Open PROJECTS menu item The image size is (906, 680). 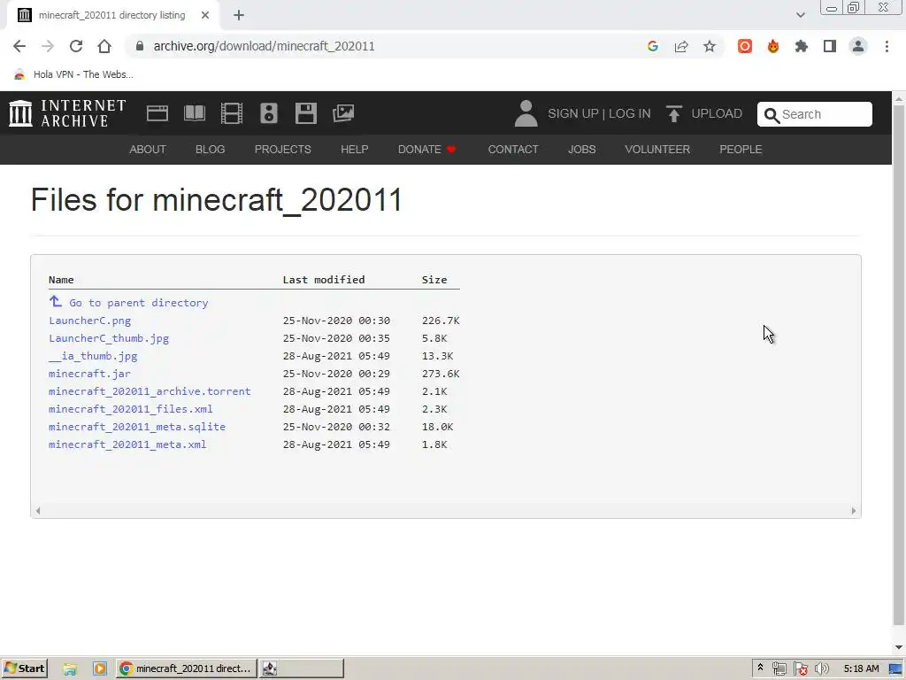(282, 149)
